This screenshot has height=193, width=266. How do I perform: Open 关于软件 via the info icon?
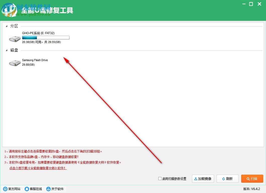tap(48, 188)
